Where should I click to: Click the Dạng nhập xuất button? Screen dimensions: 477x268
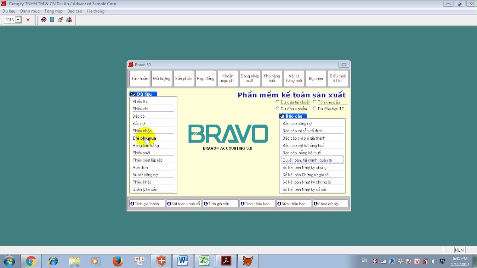pos(250,79)
